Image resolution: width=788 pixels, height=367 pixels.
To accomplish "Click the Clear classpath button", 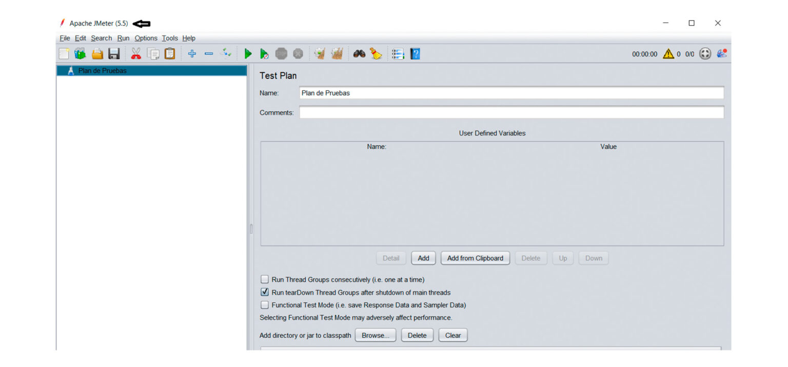I will (452, 335).
